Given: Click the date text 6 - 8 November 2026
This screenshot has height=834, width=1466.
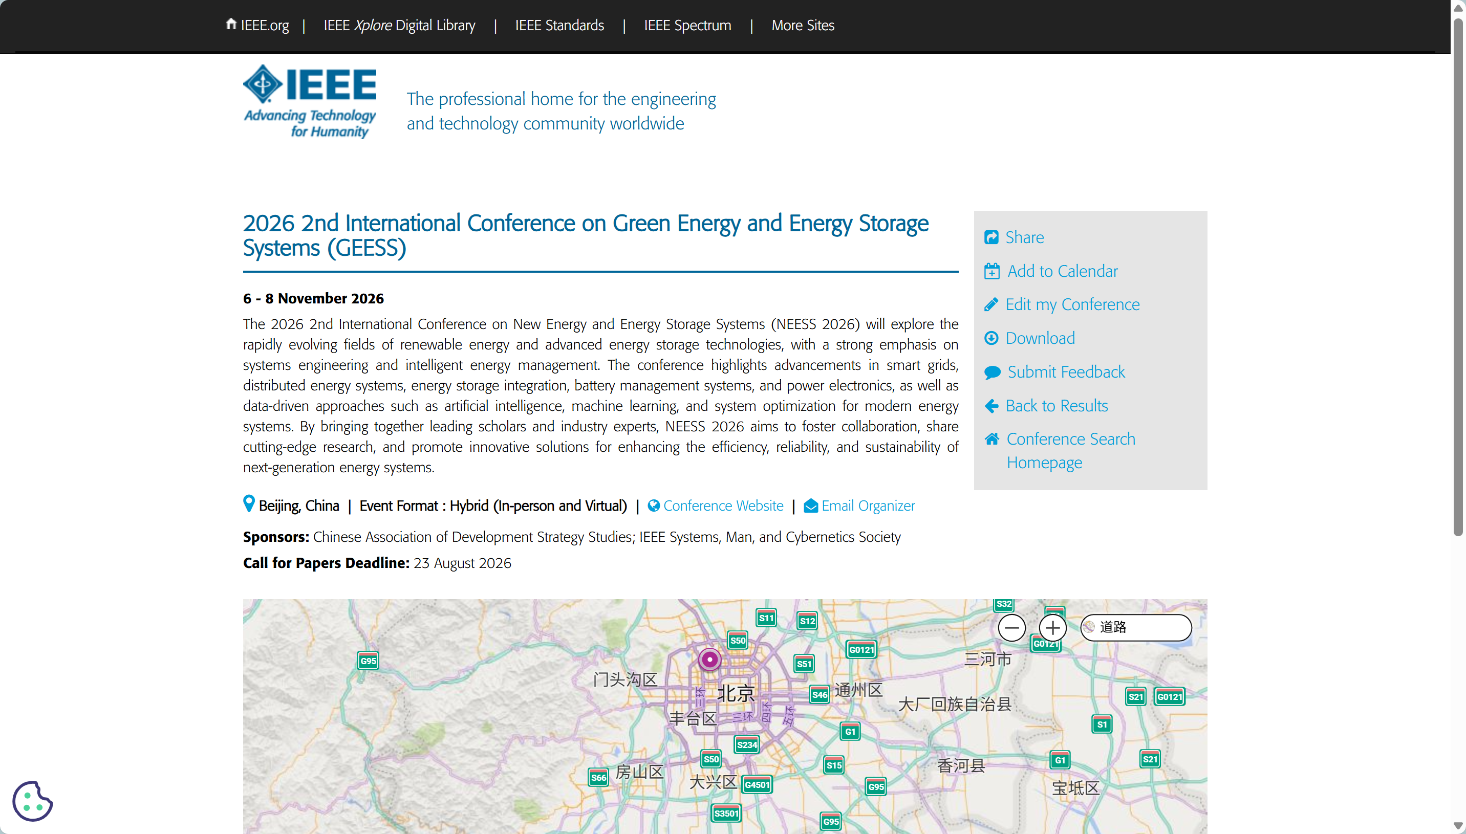Looking at the screenshot, I should pyautogui.click(x=313, y=298).
